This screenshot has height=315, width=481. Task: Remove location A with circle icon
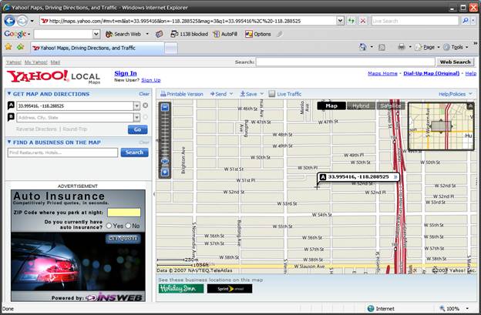click(x=146, y=106)
